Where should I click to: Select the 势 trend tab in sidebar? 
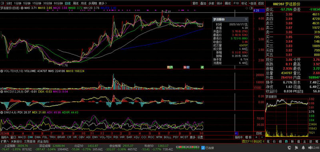286,141
